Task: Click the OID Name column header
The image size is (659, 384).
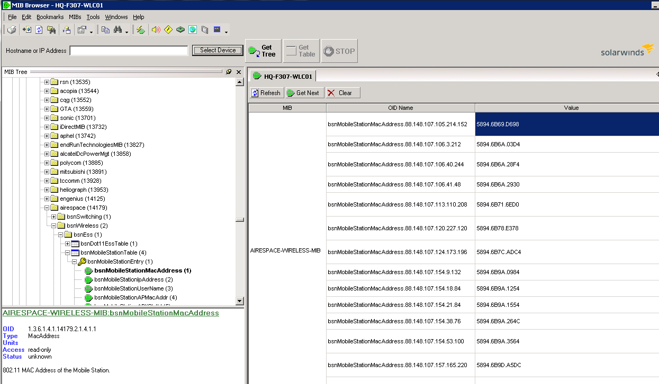Action: [401, 108]
